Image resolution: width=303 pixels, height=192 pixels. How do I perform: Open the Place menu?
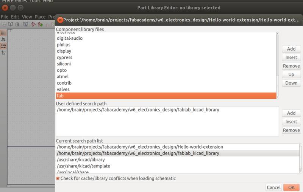pyautogui.click(x=40, y=17)
